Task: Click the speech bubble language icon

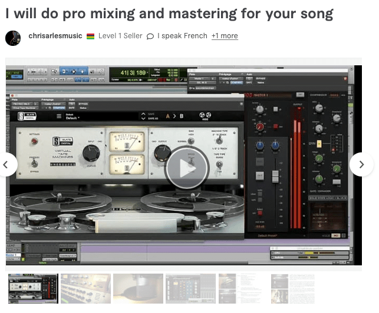Action: click(x=150, y=36)
